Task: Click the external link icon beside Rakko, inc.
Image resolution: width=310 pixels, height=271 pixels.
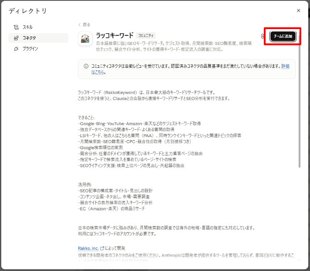Action: point(102,248)
